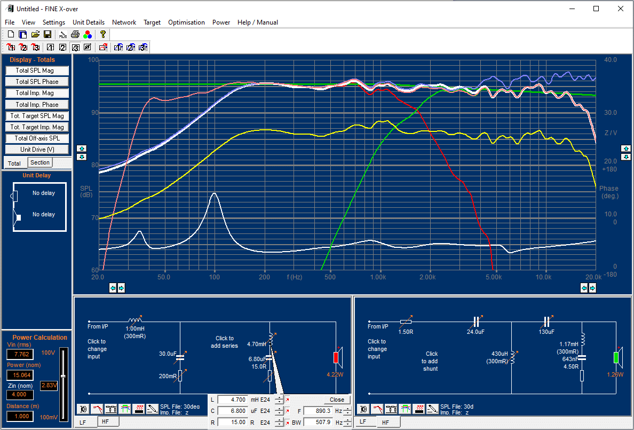The height and width of the screenshot is (430, 634).
Task: Click the stepper arrows beside F frequency field
Action: (x=347, y=411)
